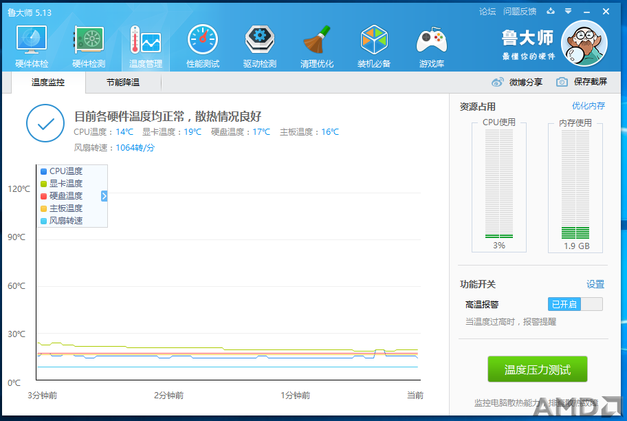Click the 鲁大师 5.13 title text
The height and width of the screenshot is (421, 627).
pyautogui.click(x=30, y=13)
